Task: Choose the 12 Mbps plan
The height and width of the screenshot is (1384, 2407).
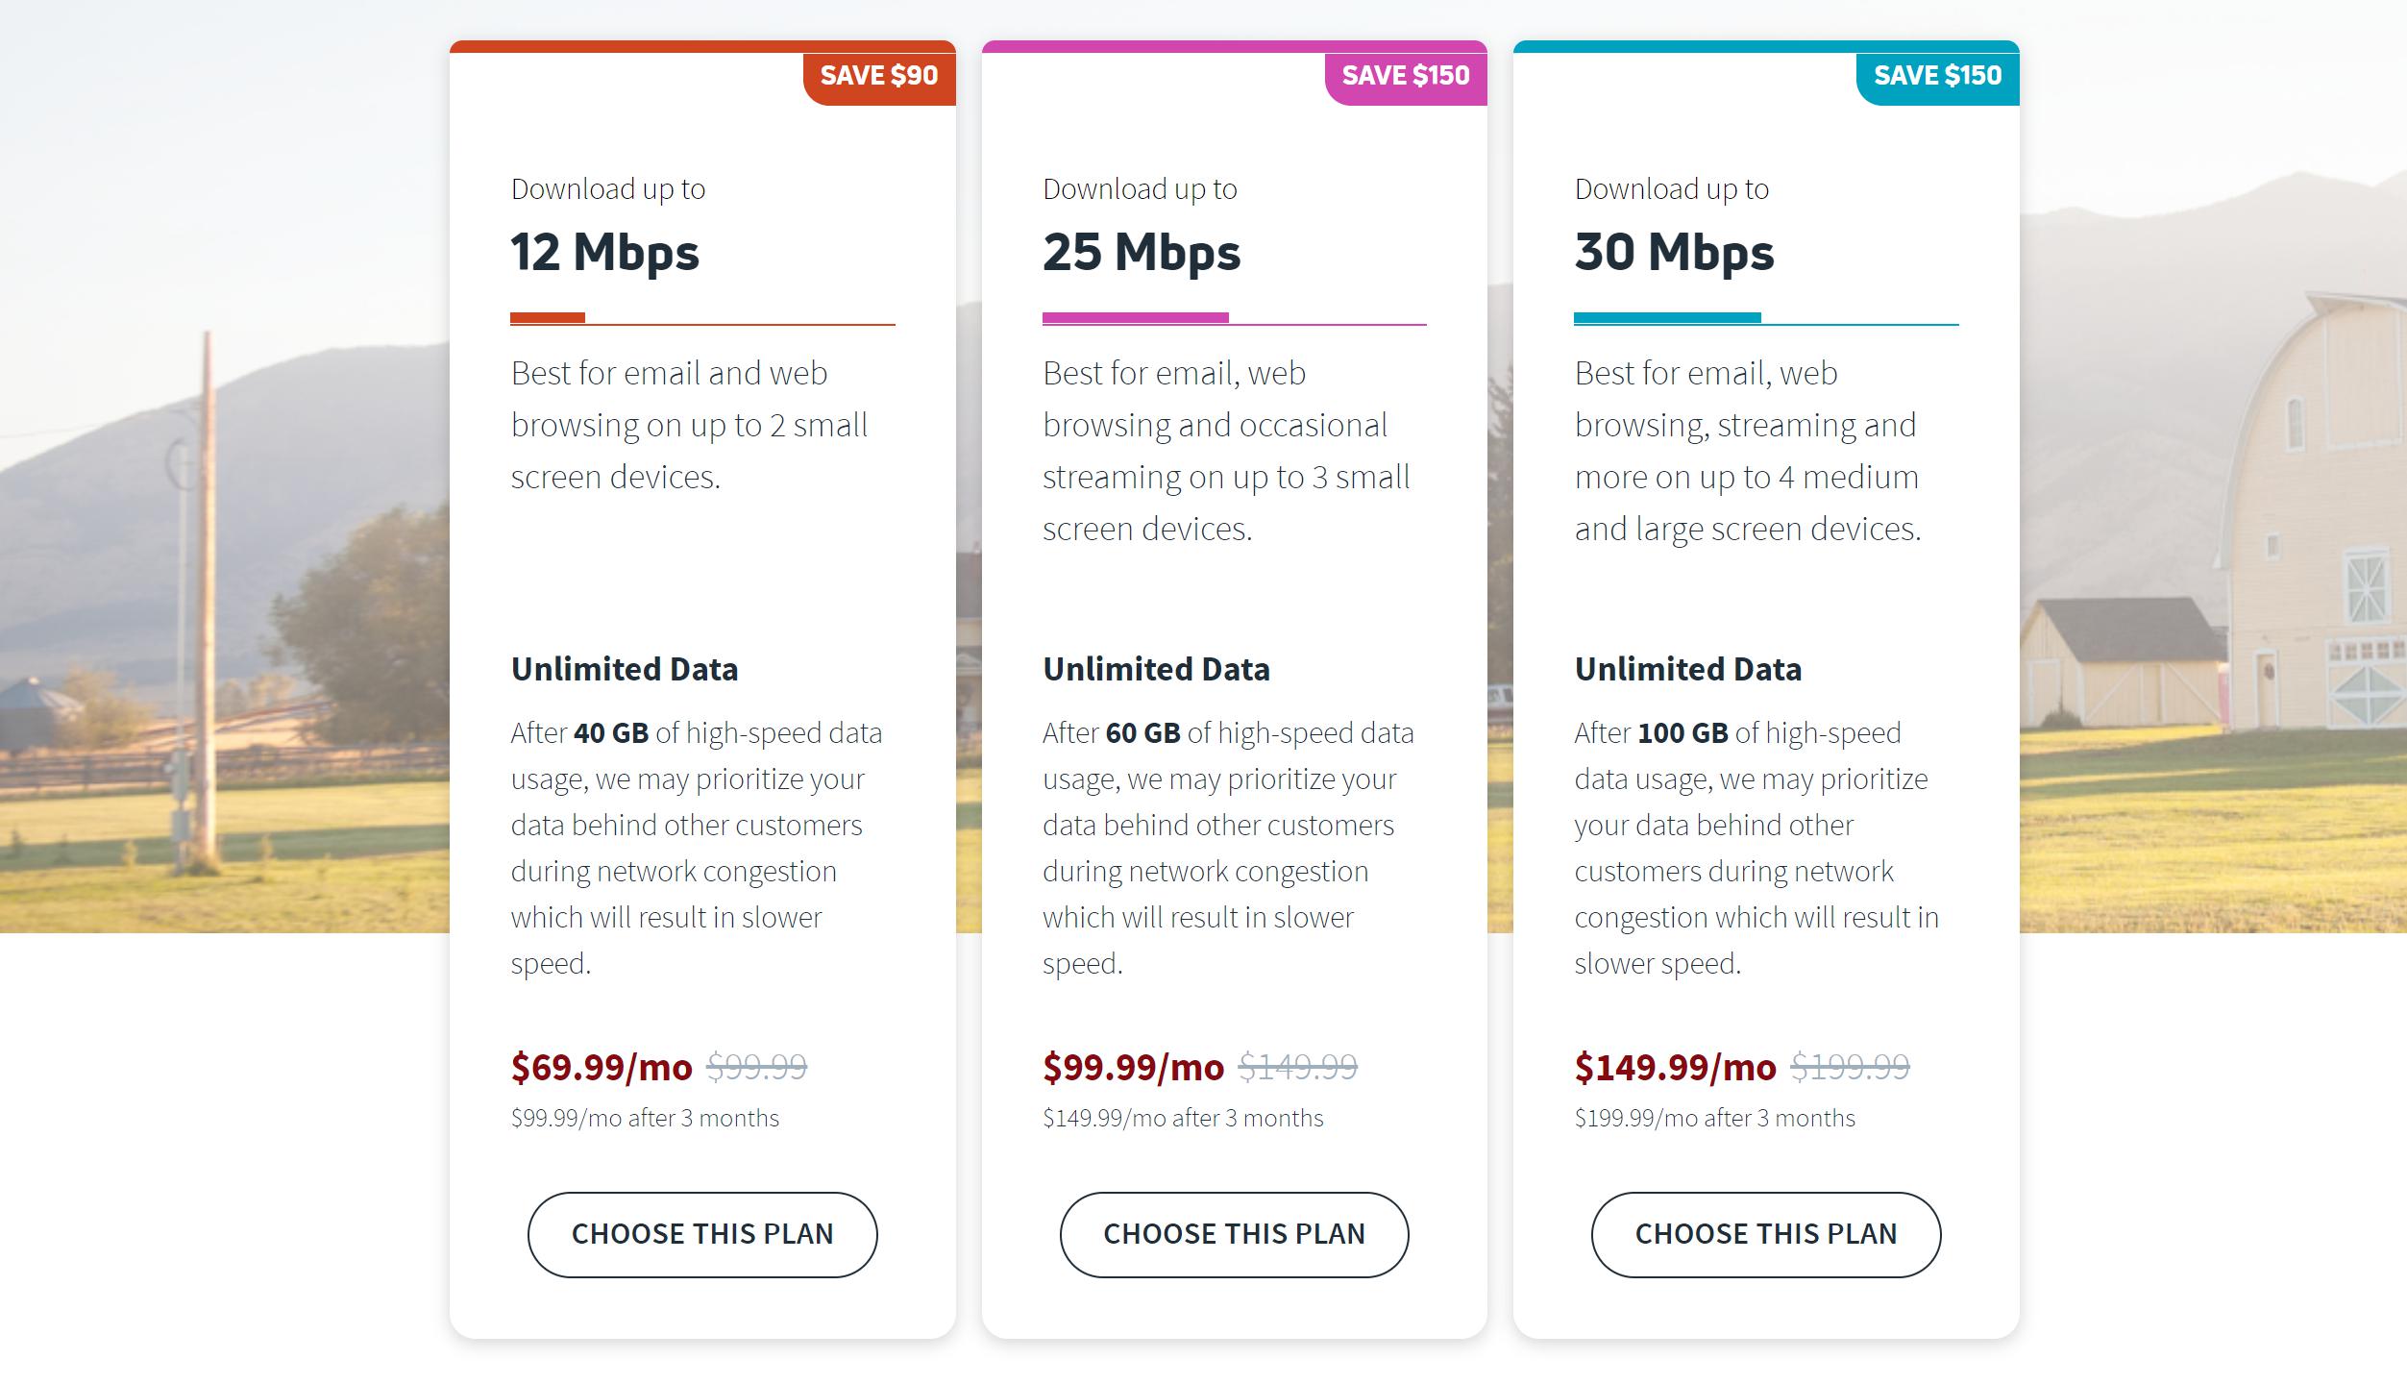Action: [x=702, y=1234]
